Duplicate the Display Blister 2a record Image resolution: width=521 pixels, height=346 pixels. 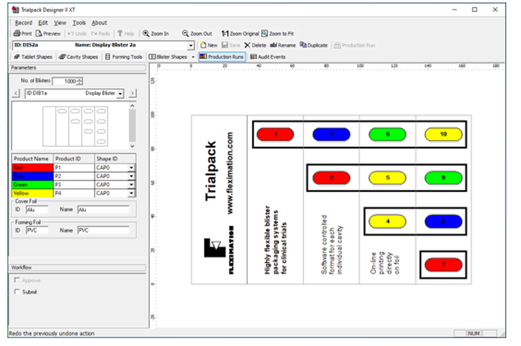[x=314, y=45]
